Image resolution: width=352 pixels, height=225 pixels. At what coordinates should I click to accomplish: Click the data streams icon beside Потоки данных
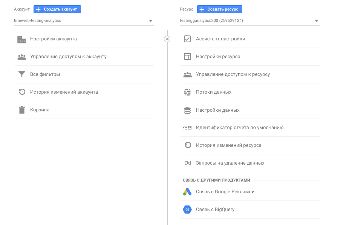coord(187,92)
